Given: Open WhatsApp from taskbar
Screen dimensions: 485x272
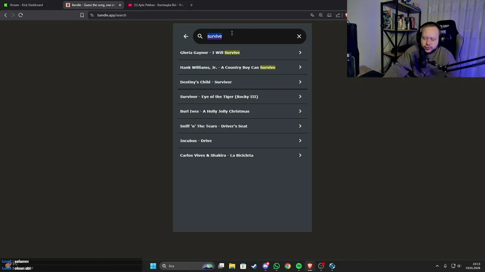Looking at the screenshot, I should click(277, 266).
